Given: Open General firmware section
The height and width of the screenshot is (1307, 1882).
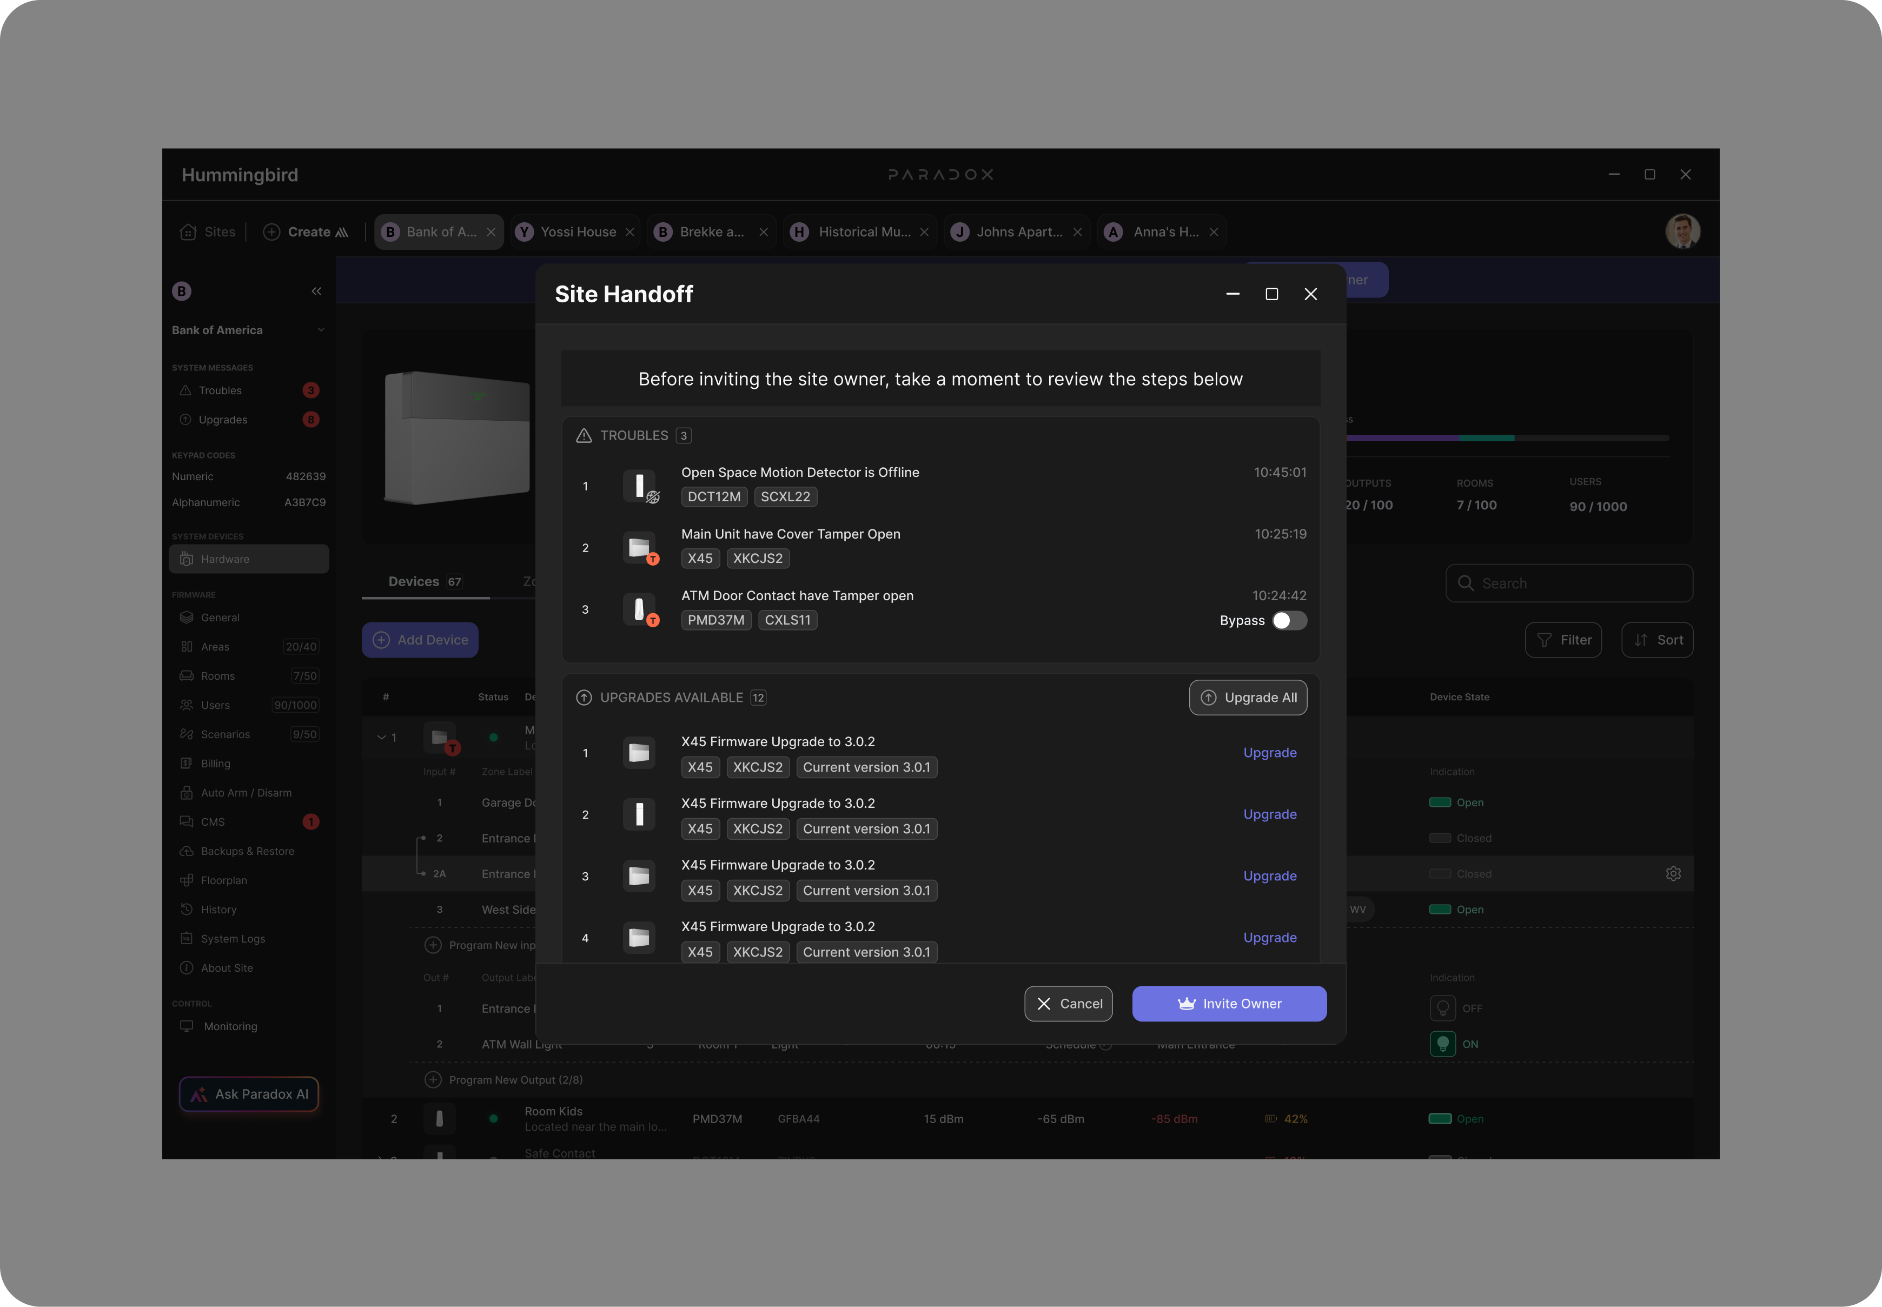Looking at the screenshot, I should (x=248, y=618).
